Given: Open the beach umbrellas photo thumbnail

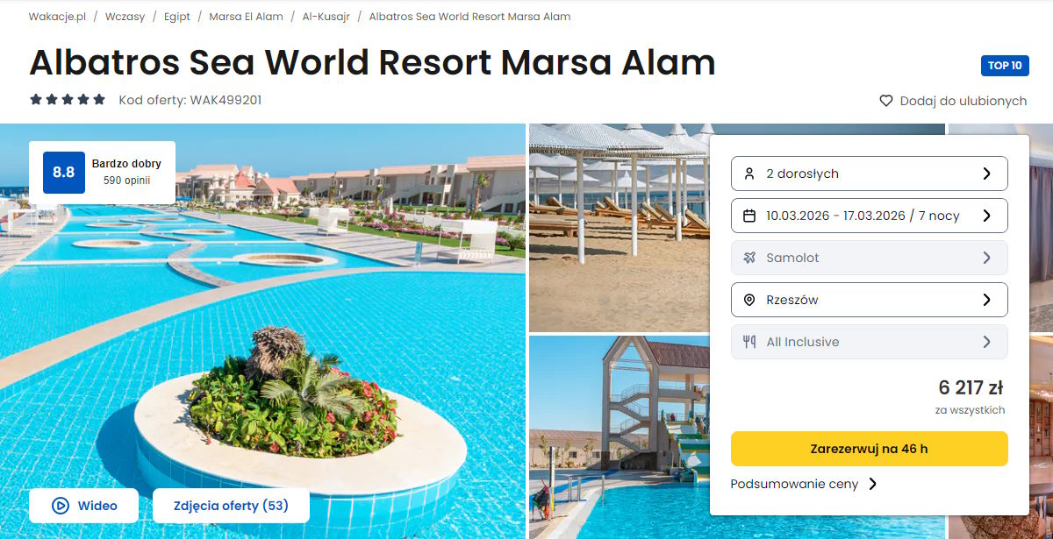Looking at the screenshot, I should [x=619, y=227].
